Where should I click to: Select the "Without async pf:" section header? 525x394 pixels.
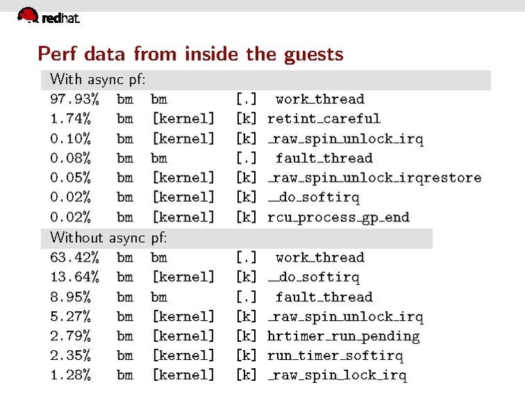pyautogui.click(x=109, y=237)
